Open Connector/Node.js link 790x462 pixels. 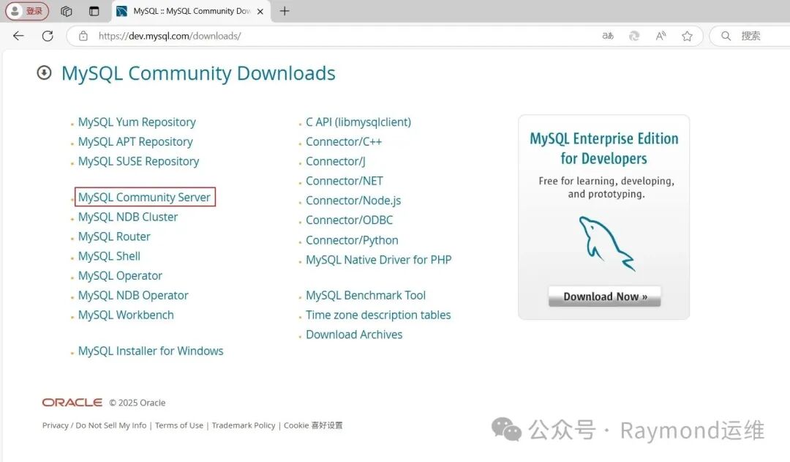tap(354, 201)
